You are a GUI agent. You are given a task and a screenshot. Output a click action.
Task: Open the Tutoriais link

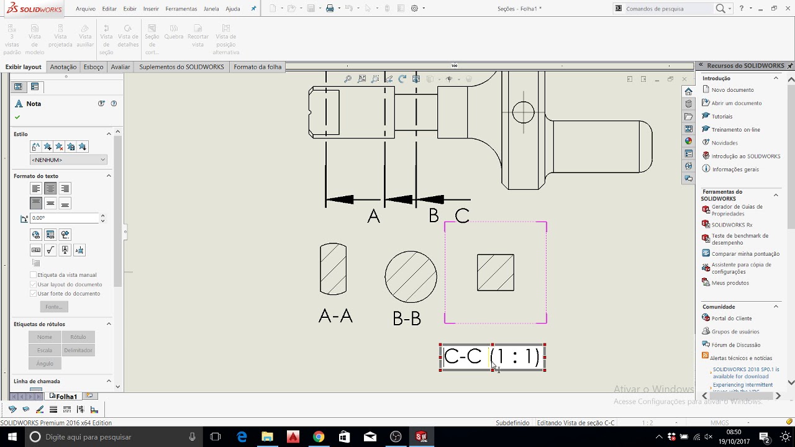722,117
